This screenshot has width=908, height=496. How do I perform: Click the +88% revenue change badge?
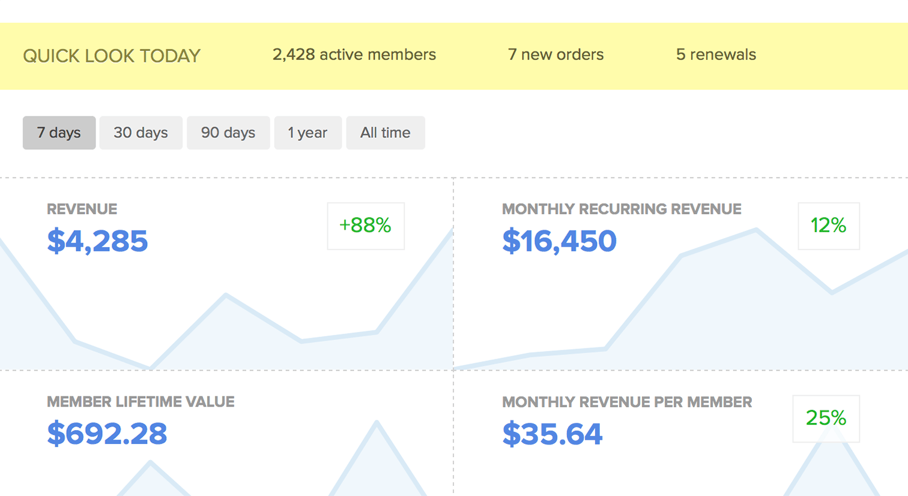[x=366, y=226]
